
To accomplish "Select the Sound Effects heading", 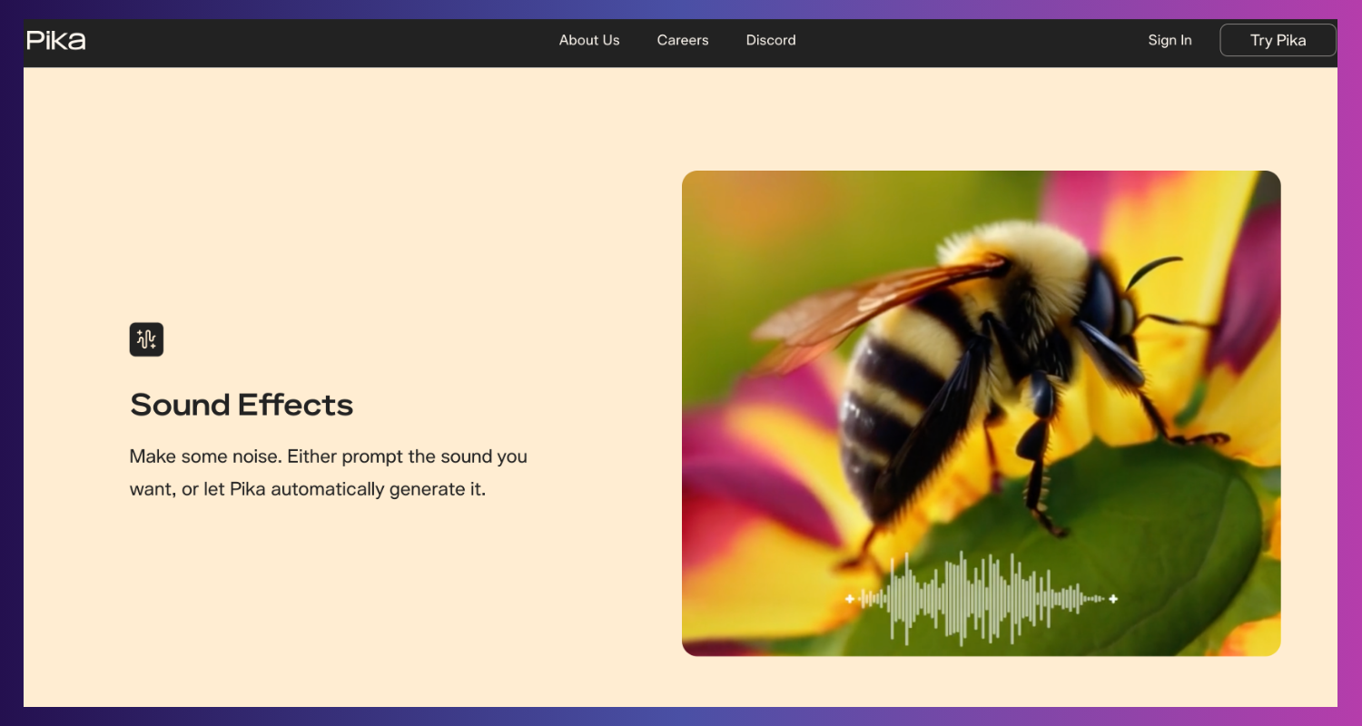I will [242, 405].
